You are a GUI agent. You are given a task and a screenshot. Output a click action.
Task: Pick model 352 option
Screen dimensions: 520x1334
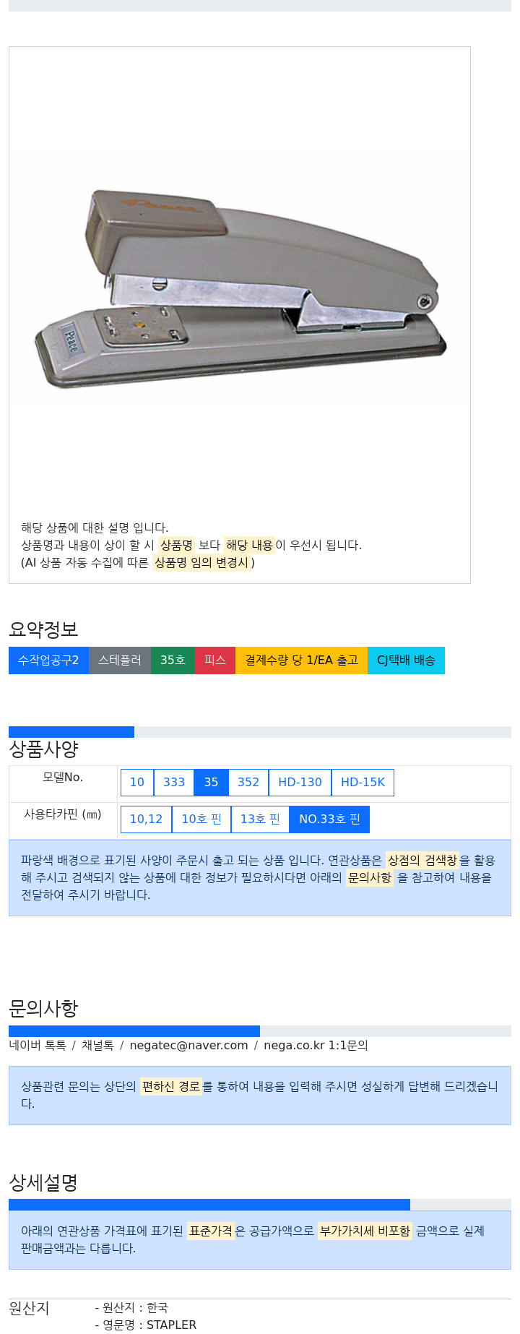(x=248, y=783)
